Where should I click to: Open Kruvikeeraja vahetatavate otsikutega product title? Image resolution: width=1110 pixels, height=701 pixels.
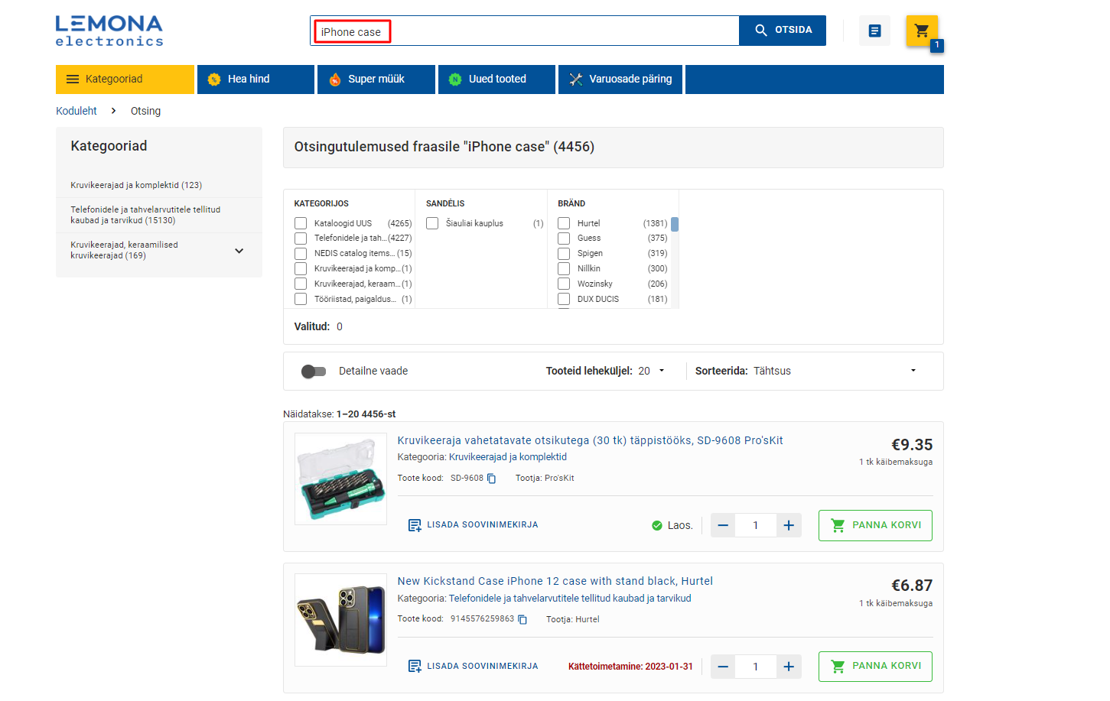coord(590,440)
